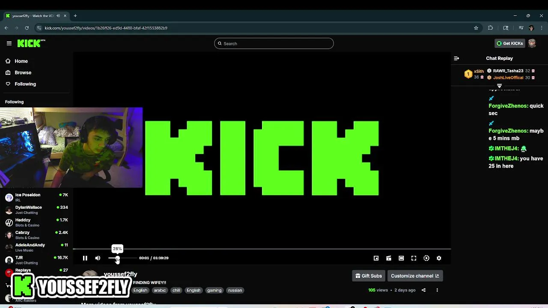Collapse the Chat Replay panel

(x=456, y=58)
